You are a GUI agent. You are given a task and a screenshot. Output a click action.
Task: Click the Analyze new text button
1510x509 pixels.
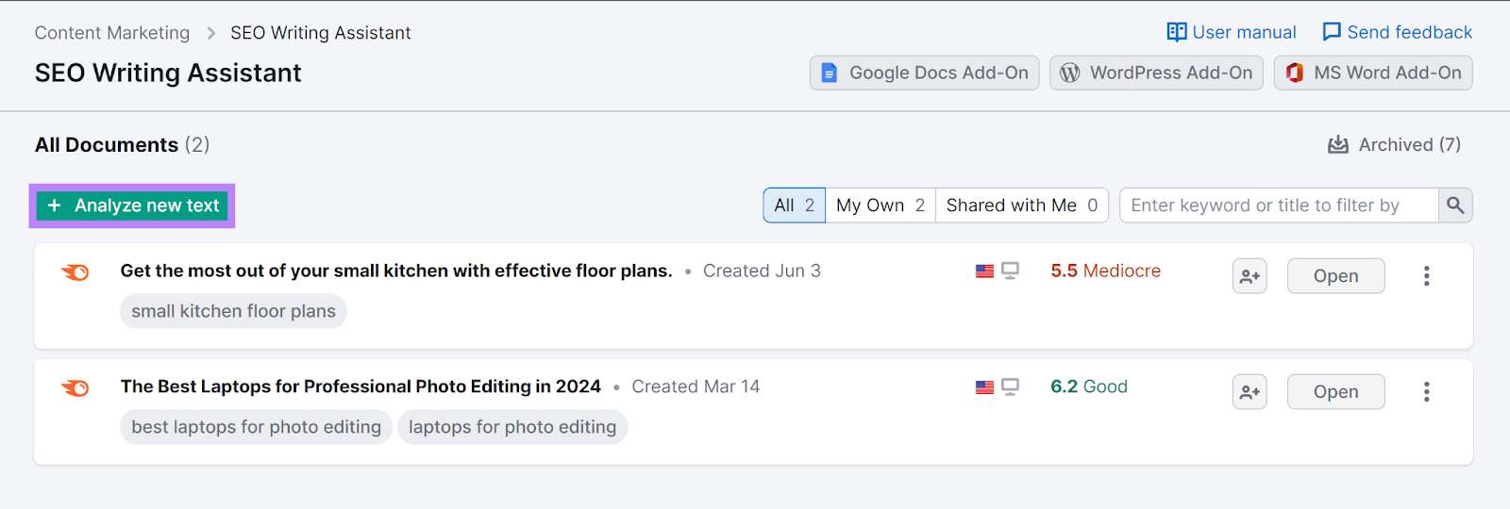tap(132, 205)
